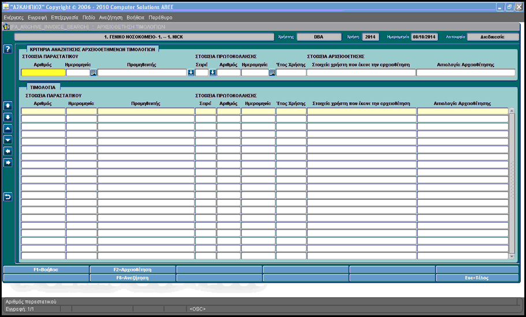Open calendar picker for protocol Ημερομηνία
Screen dimensions: 526x317
tap(272, 72)
